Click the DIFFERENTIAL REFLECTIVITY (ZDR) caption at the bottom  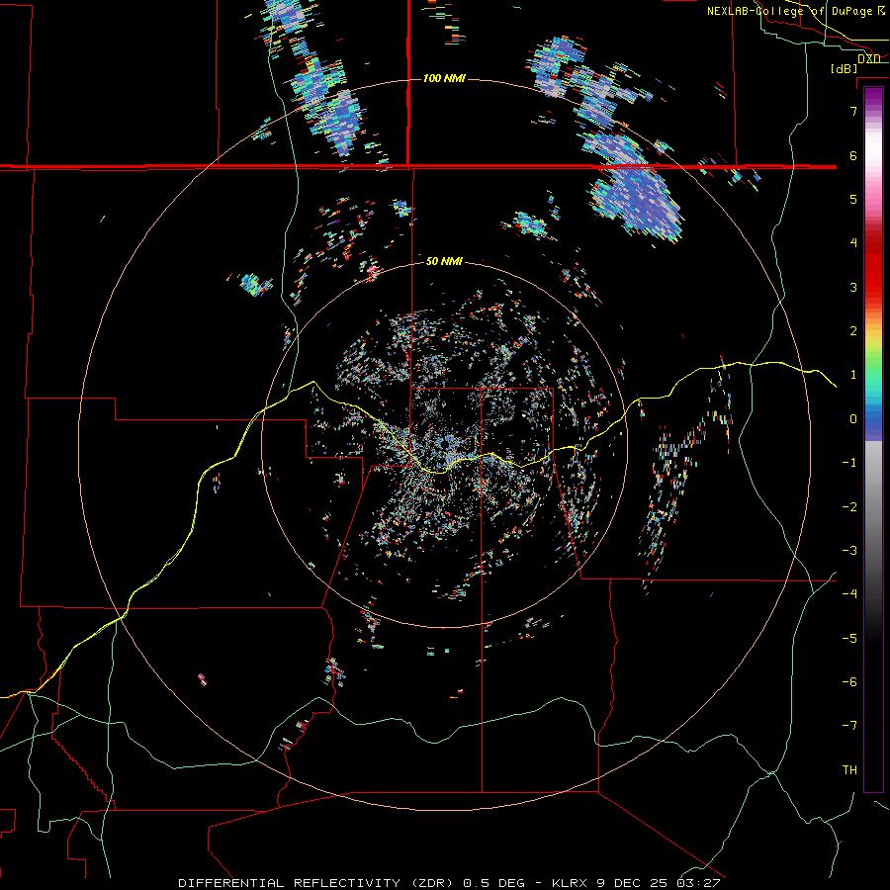(317, 883)
